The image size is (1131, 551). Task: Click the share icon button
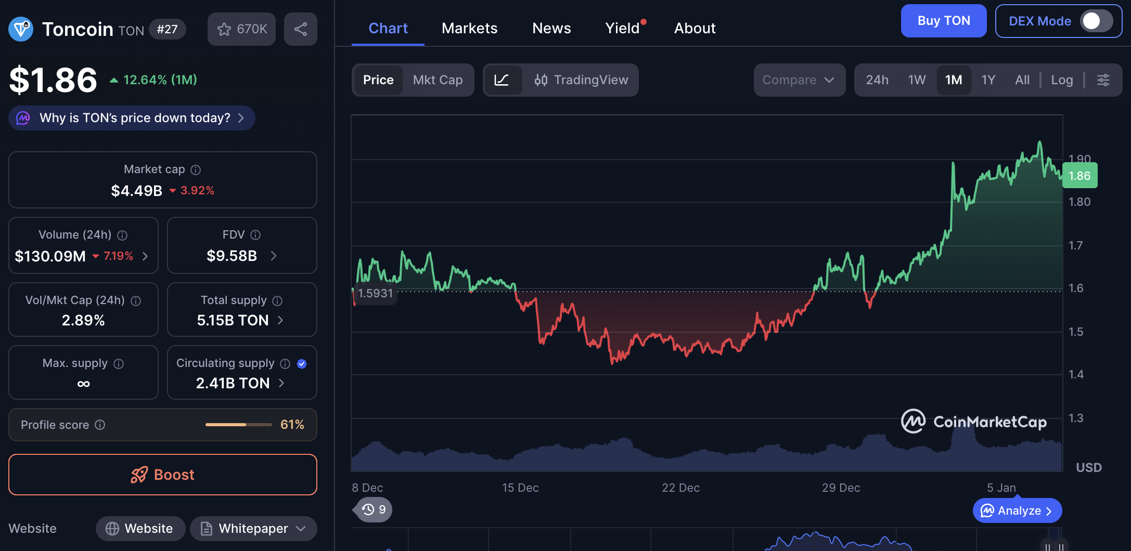300,29
